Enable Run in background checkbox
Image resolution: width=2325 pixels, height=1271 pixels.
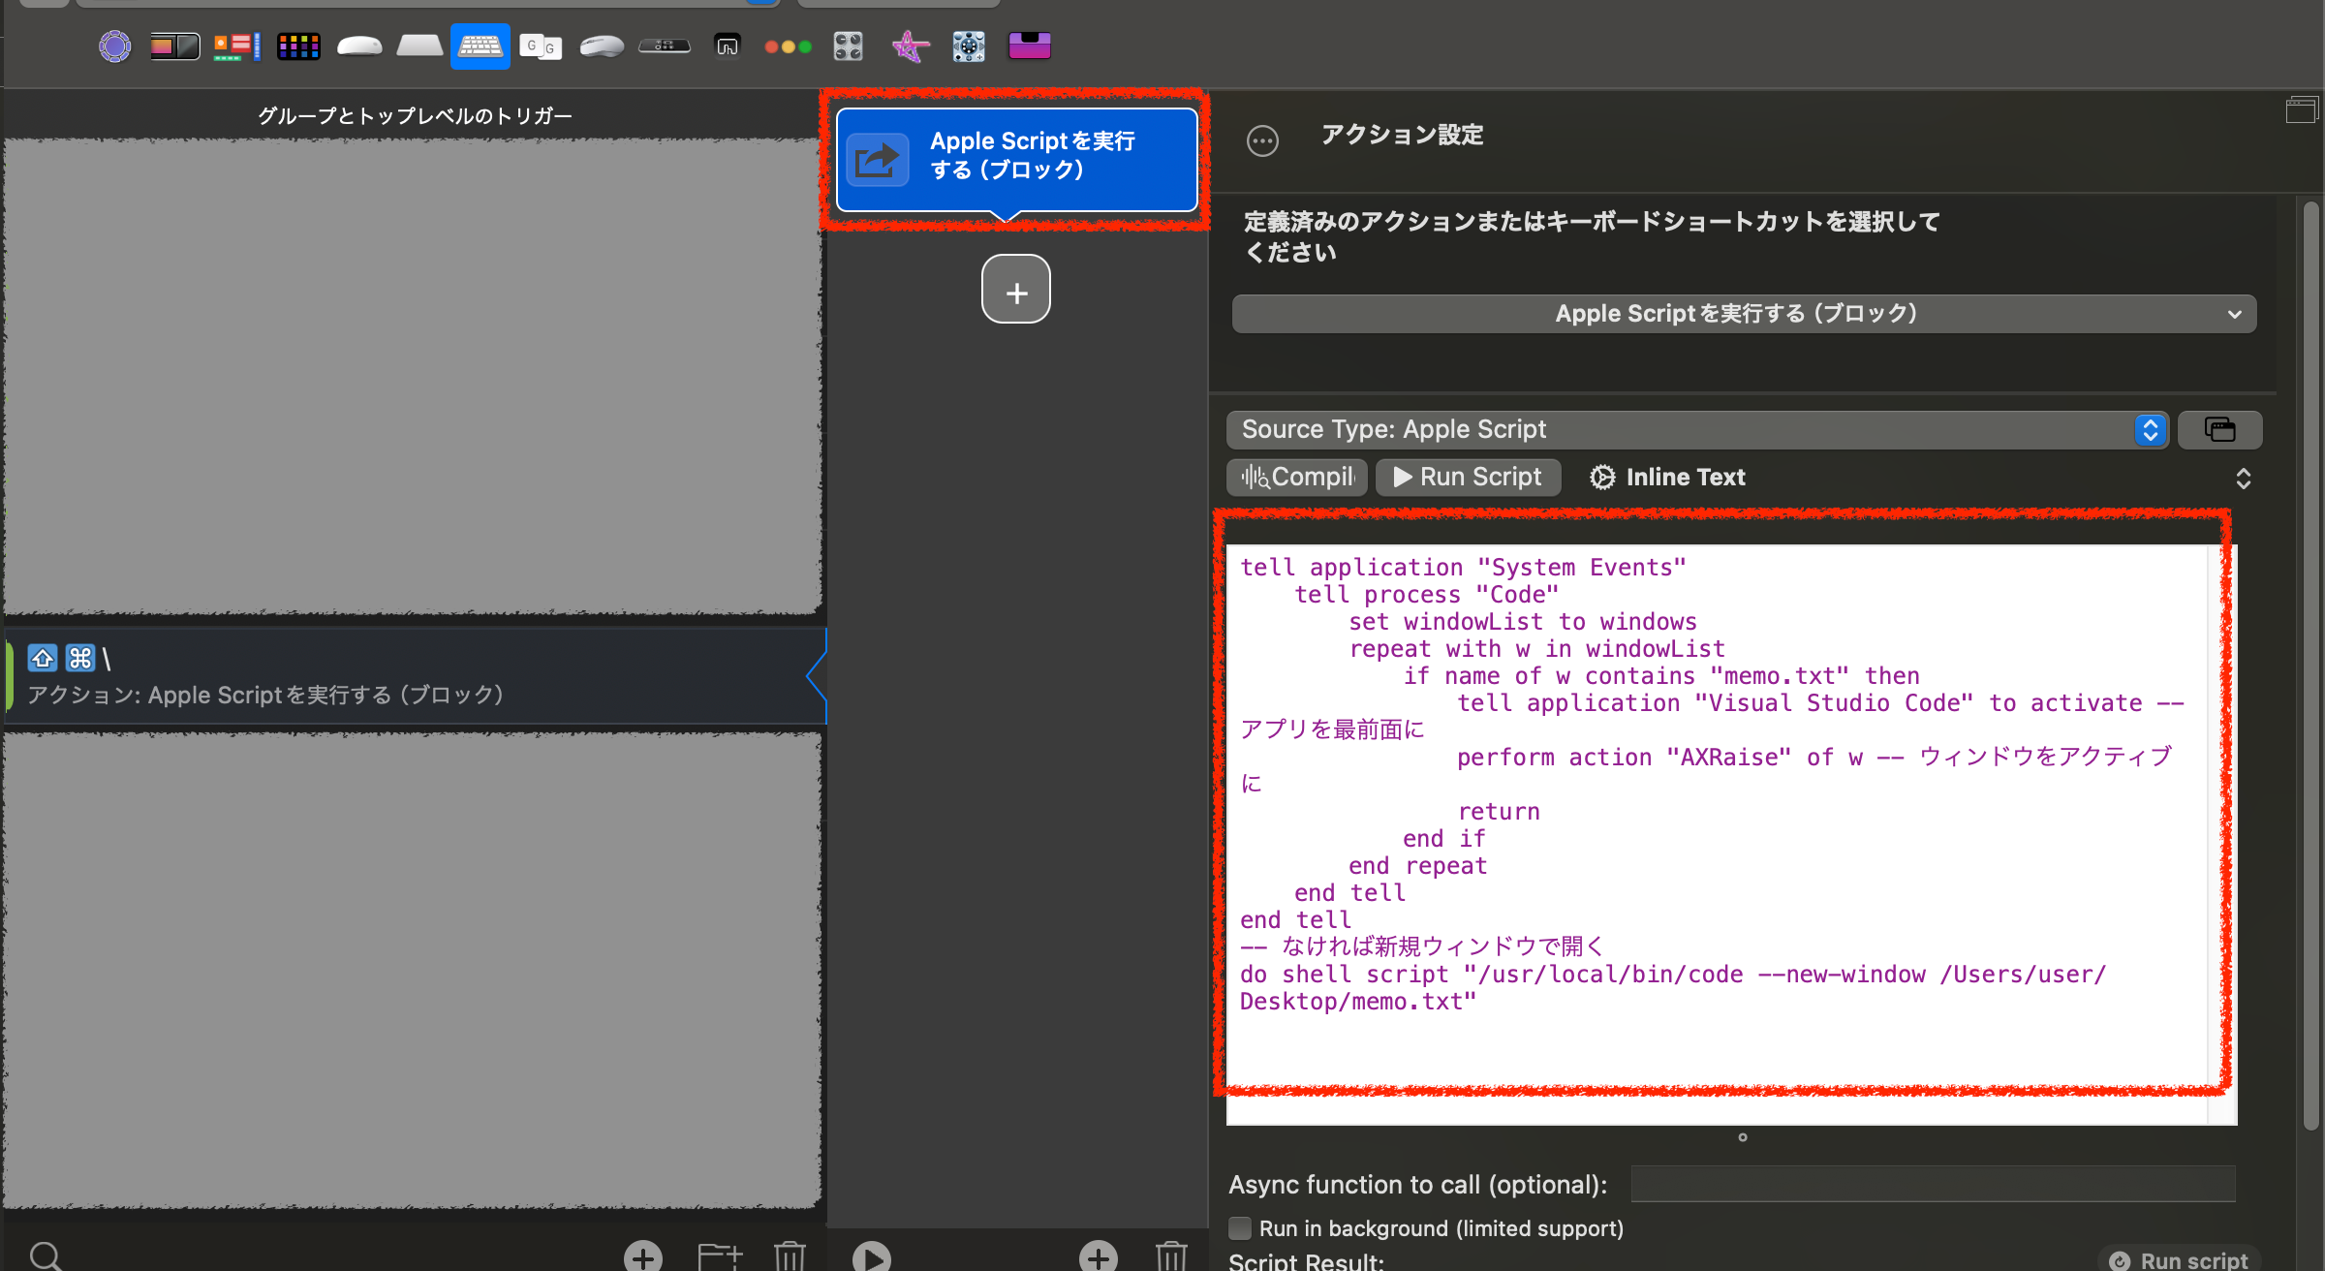click(x=1240, y=1228)
